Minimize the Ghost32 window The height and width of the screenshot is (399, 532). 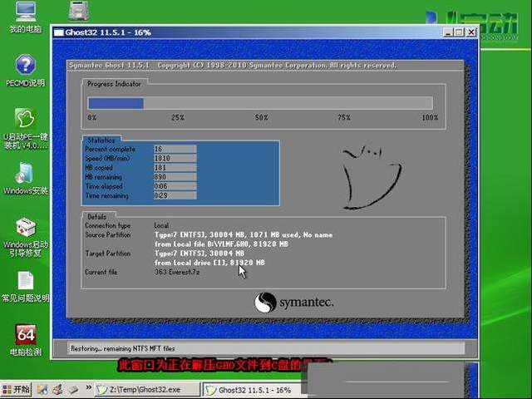click(448, 32)
